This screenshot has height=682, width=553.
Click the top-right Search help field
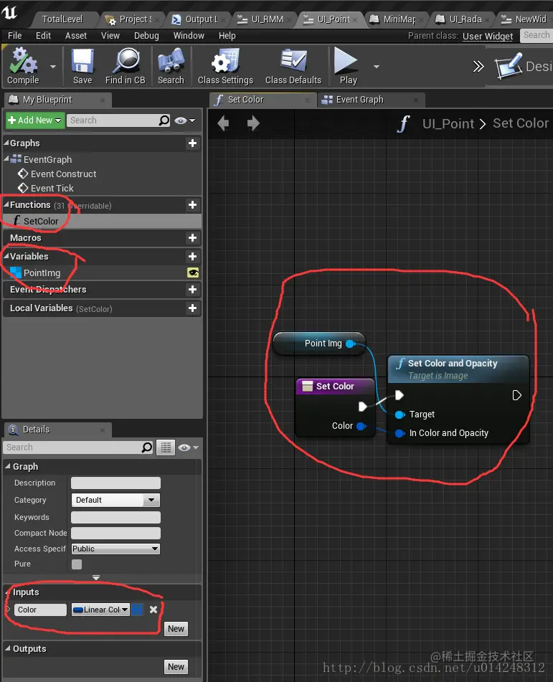click(537, 35)
